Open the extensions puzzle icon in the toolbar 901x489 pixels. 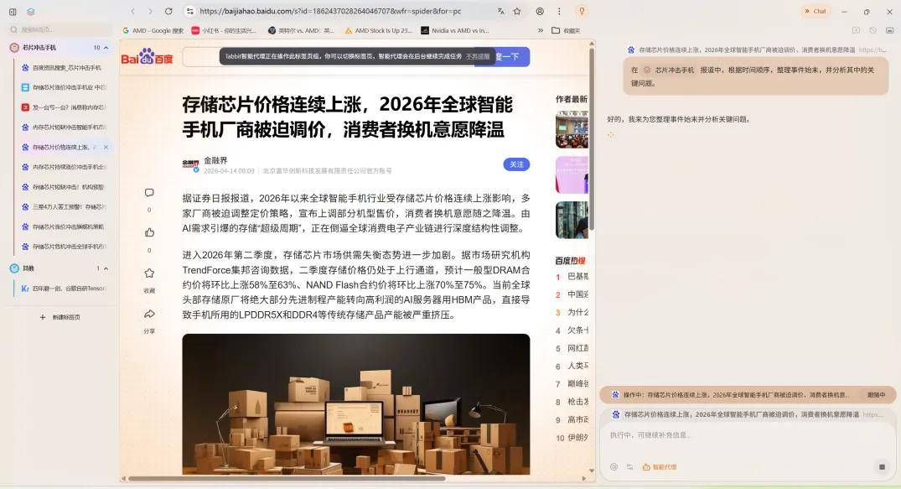pos(541,11)
